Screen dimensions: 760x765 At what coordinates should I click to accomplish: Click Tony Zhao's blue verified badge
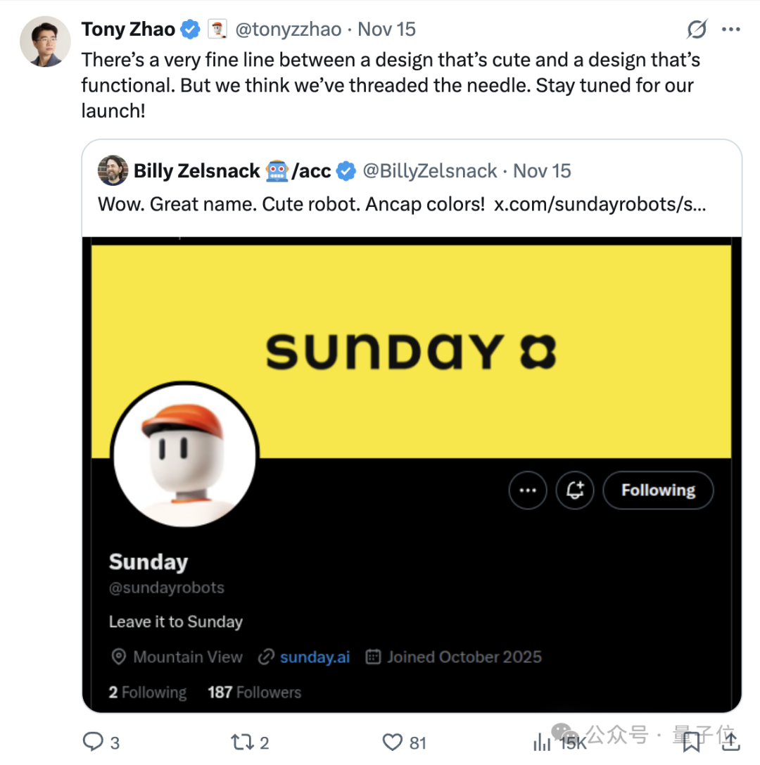tap(190, 30)
